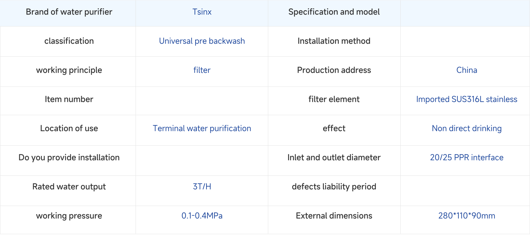Click the Installation method label
This screenshot has height=235, width=530.
pos(334,41)
